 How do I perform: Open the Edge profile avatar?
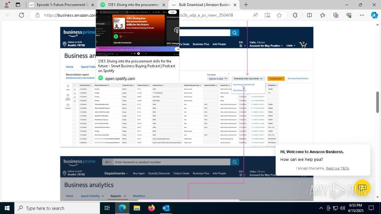pyautogui.click(x=7, y=5)
